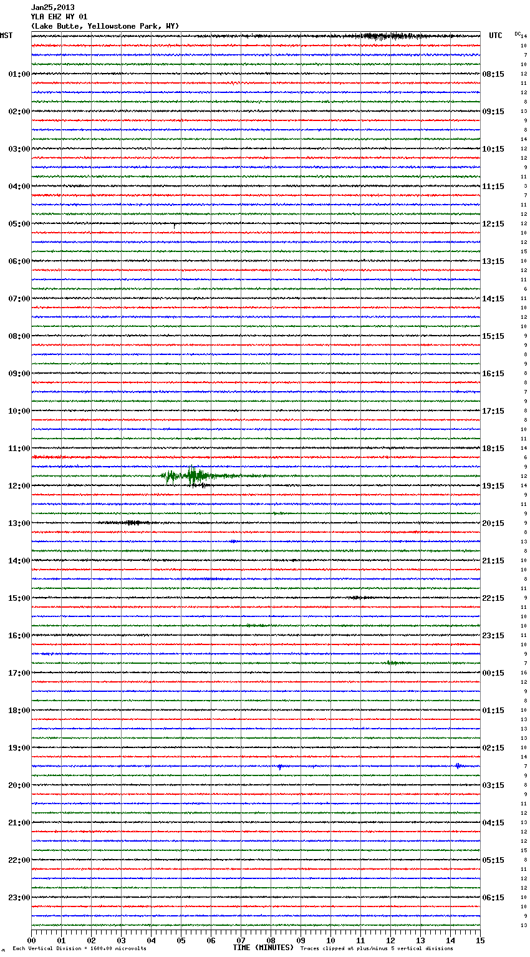The image size is (530, 957).
Task: Select the 12:00 MST hour label
Action: coord(19,486)
